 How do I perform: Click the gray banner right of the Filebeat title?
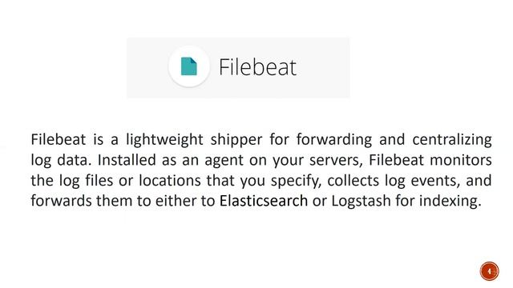point(324,67)
